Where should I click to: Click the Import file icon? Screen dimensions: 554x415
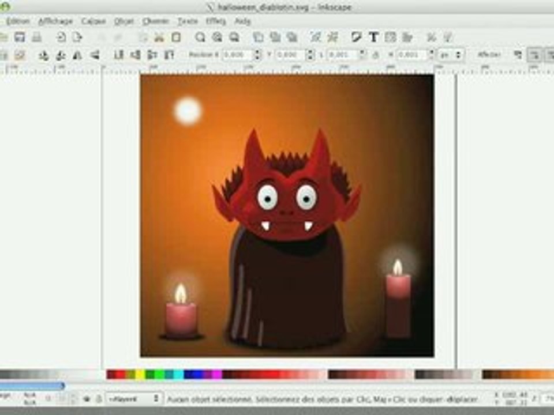click(61, 37)
